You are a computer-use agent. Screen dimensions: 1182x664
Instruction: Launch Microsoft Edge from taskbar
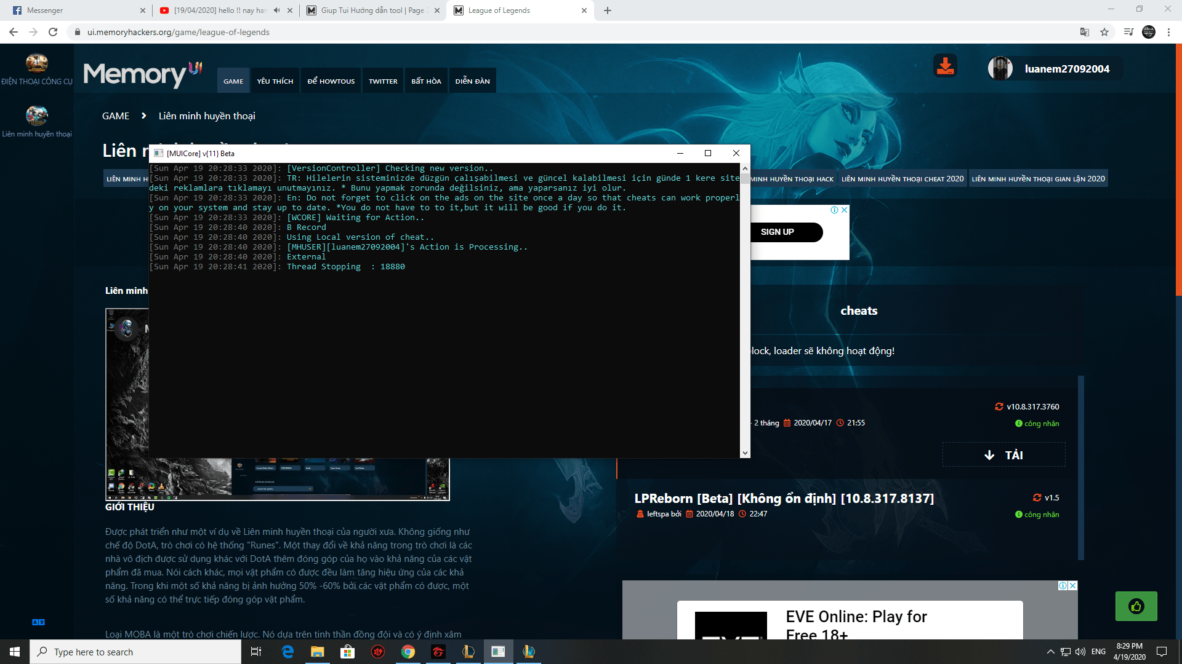[x=287, y=652]
